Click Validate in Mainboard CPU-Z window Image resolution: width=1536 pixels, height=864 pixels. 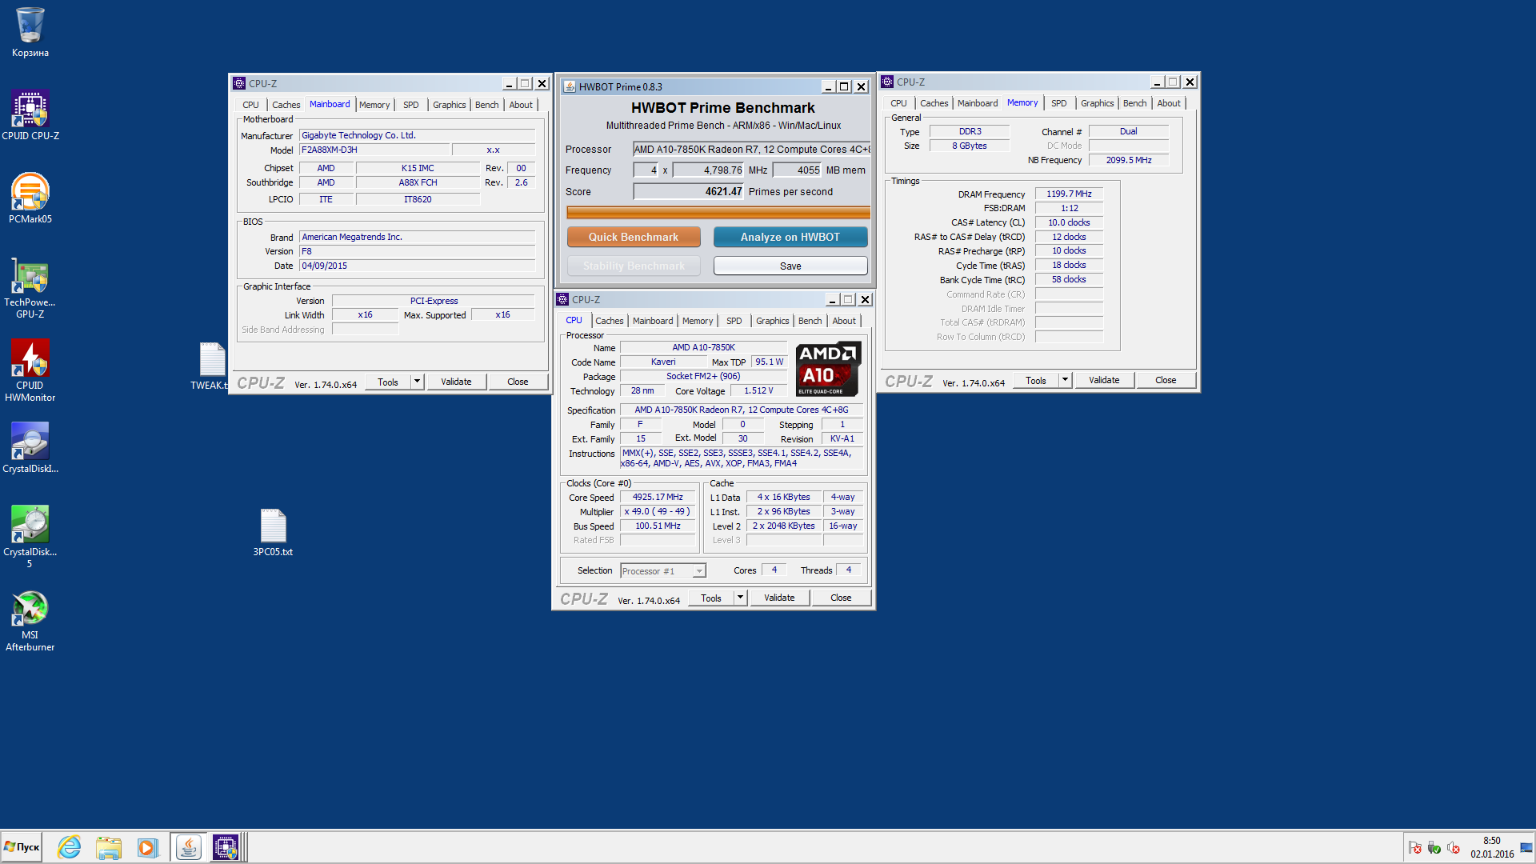(x=456, y=382)
